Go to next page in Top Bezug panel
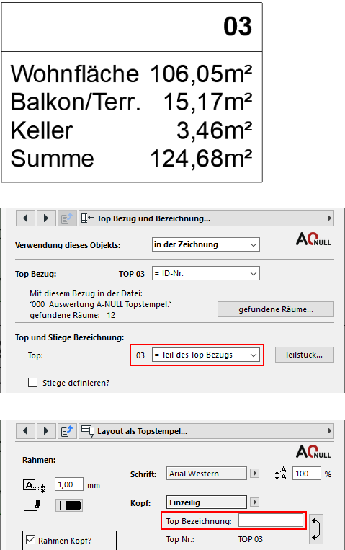This screenshot has height=550, width=345. [46, 218]
